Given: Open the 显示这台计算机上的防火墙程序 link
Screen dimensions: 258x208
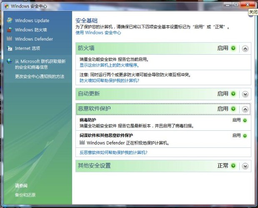Looking at the screenshot, I should tap(110, 65).
